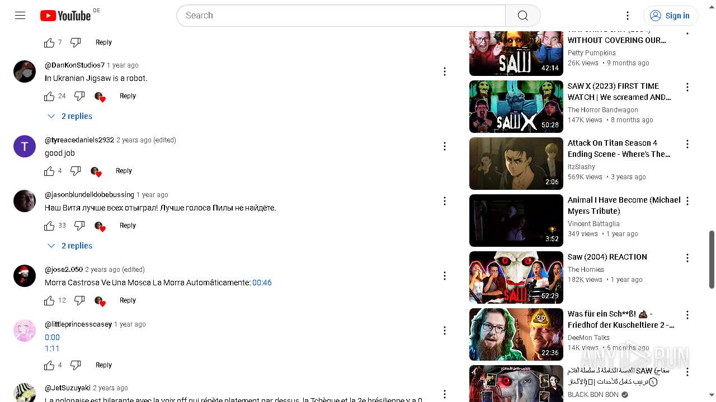Viewport: 716px width, 402px height.
Task: Open action menu for Animal I Have Become
Action: coord(687,201)
